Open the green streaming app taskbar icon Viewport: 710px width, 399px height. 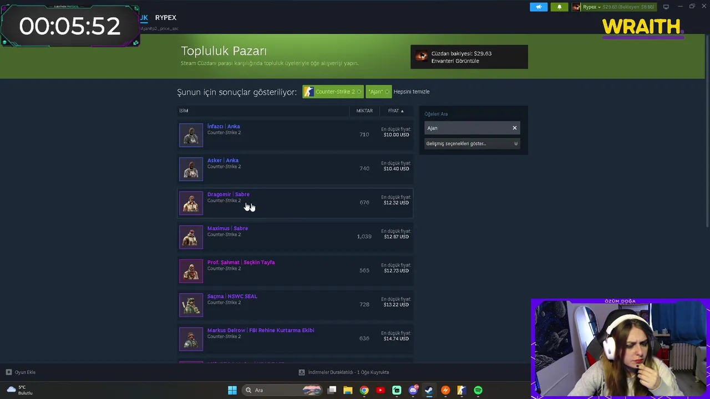(x=397, y=390)
